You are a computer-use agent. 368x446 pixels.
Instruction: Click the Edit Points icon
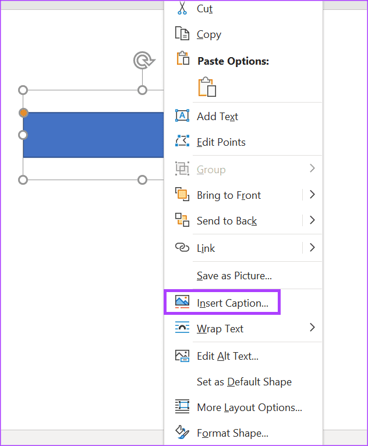(182, 141)
